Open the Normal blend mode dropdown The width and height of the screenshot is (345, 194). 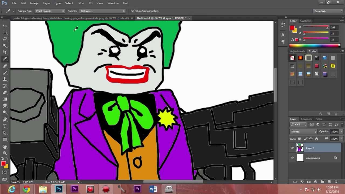click(304, 131)
